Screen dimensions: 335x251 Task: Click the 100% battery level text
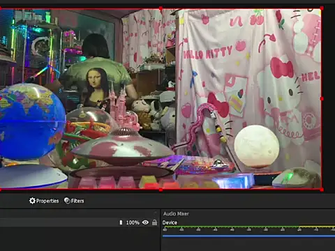pyautogui.click(x=133, y=222)
